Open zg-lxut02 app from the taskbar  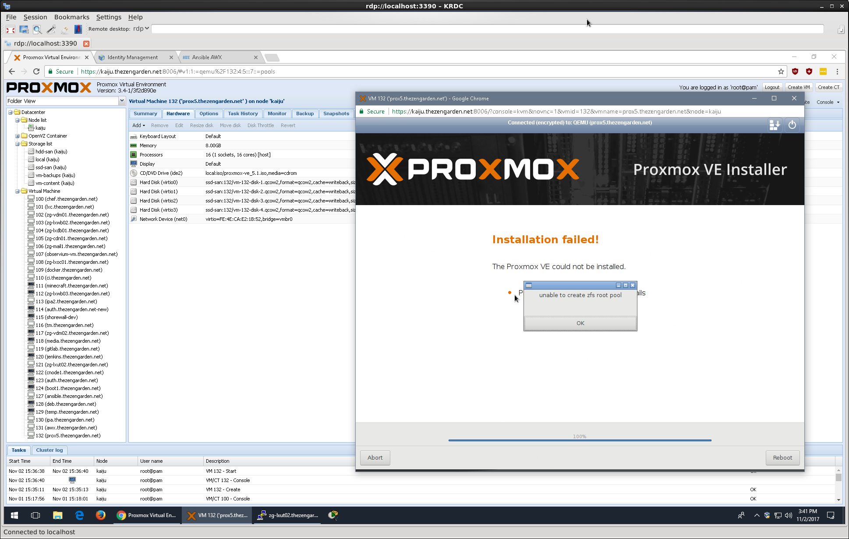click(288, 515)
